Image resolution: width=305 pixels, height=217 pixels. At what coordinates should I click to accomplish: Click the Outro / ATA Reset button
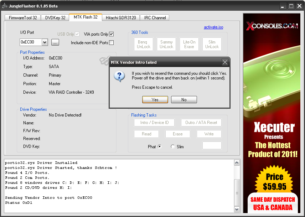coord(201,123)
